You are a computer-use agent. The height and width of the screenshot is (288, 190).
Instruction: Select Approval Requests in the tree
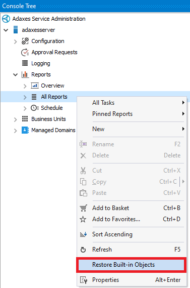click(54, 52)
